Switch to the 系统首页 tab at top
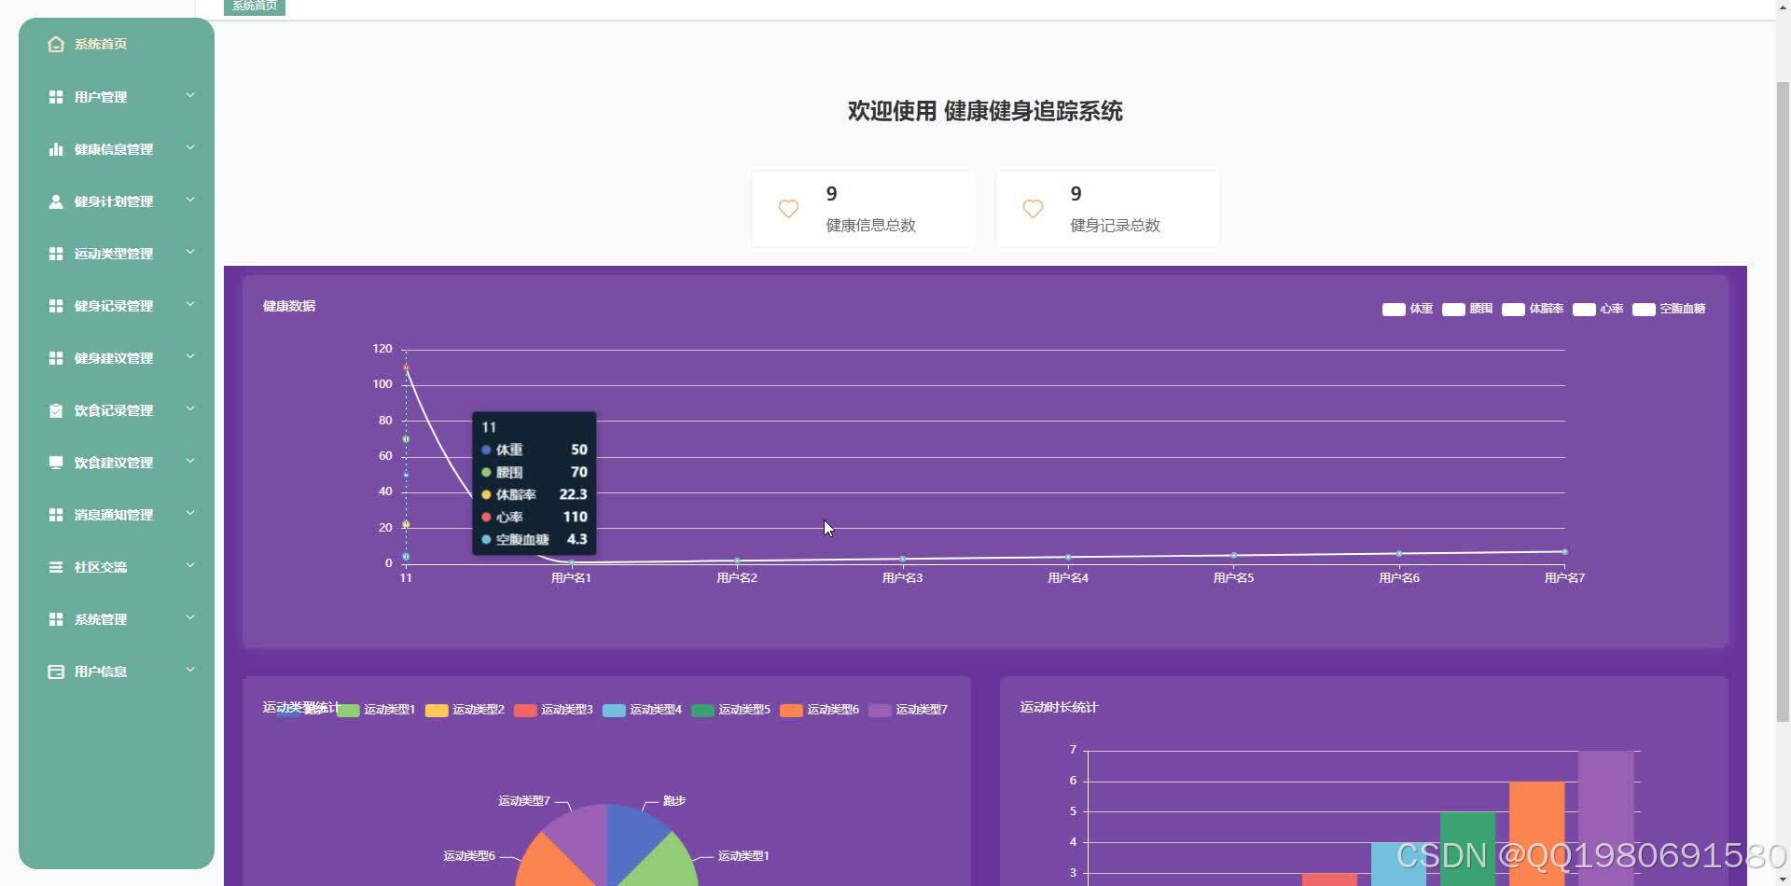Viewport: 1791px width, 886px height. coord(254,5)
